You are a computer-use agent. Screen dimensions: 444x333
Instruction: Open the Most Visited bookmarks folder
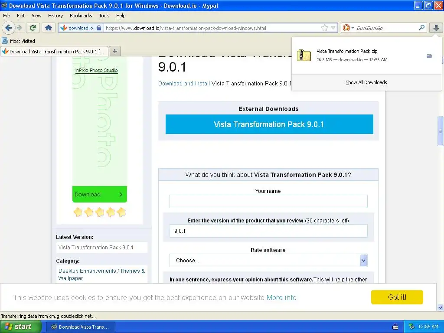19,41
